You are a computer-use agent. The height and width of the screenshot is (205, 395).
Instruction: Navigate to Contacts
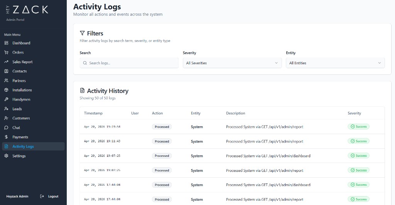coord(33,71)
